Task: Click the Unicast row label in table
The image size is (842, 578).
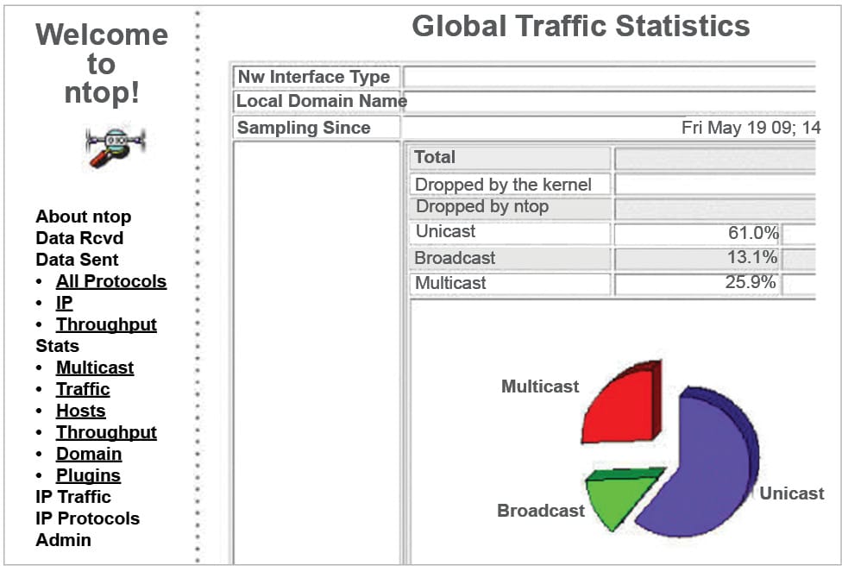Action: 445,231
